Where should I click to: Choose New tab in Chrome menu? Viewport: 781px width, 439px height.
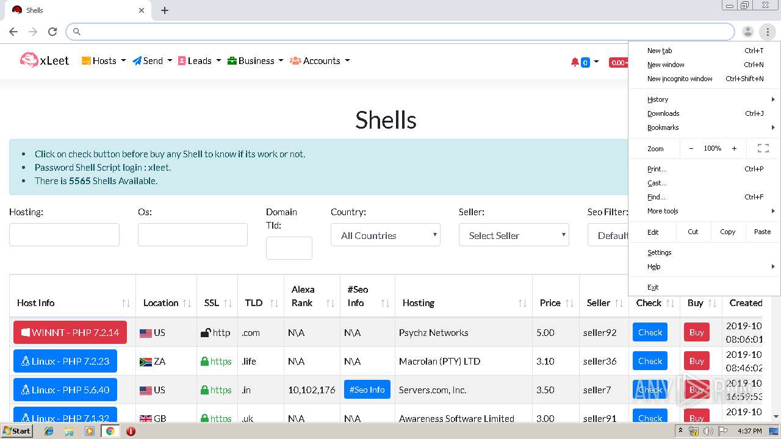coord(705,51)
